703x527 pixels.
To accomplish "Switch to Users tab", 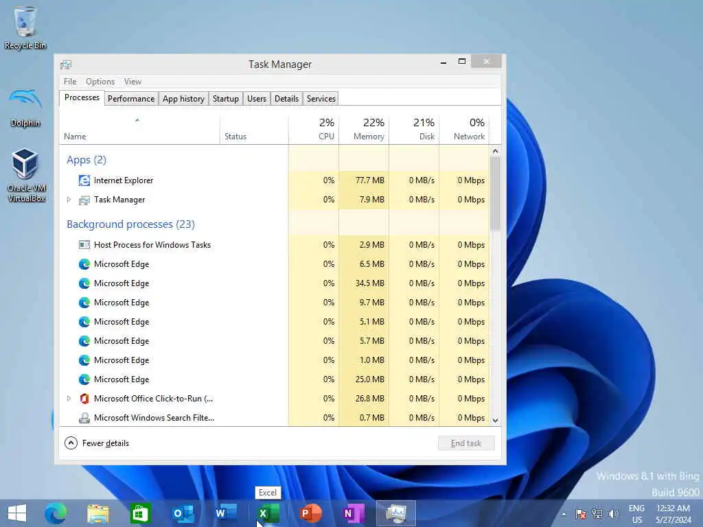I will 257,99.
